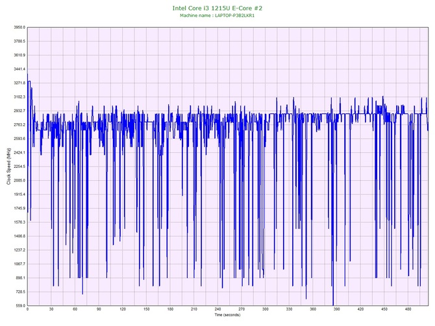This screenshot has width=435, height=326.
Task: Click the 60 seconds time axis label
Action: pos(75,309)
